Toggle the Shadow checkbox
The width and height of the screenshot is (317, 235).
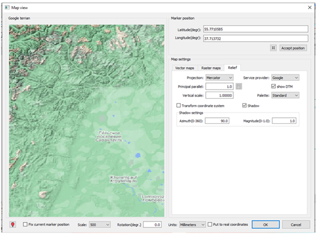pos(244,105)
